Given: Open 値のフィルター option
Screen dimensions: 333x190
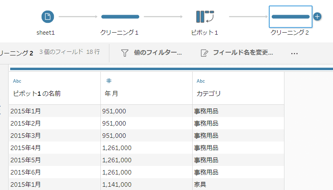Looking at the screenshot, I should click(158, 53).
